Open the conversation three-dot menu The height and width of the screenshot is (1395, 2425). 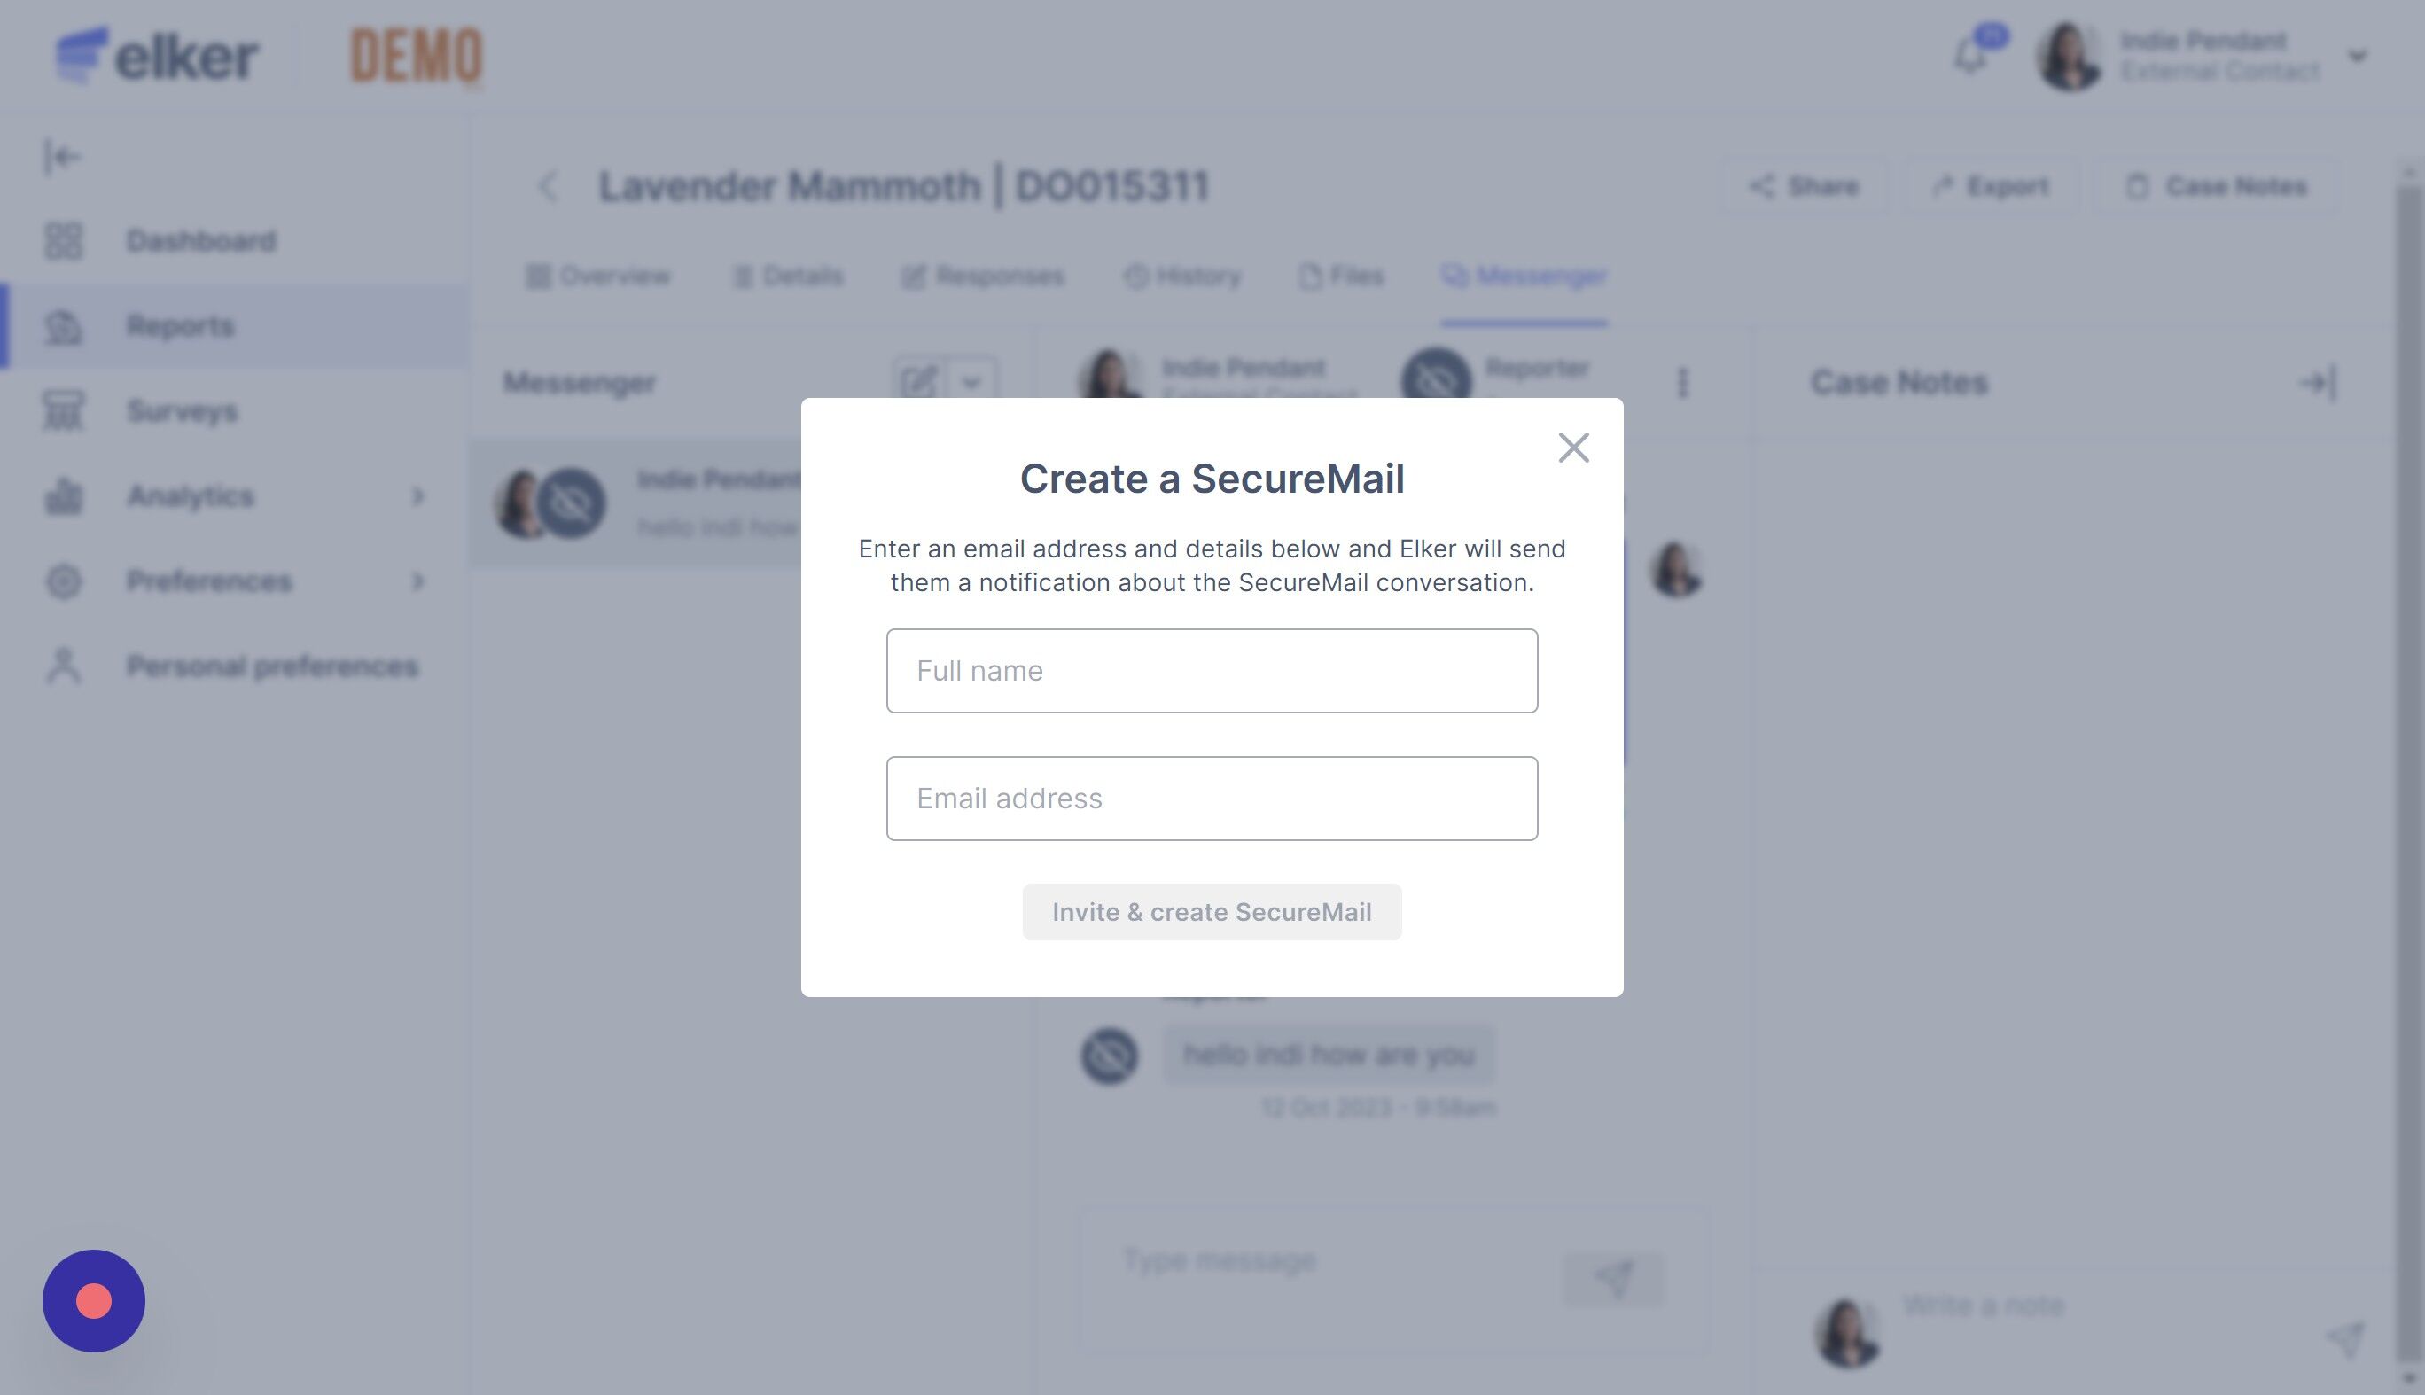(x=1682, y=383)
